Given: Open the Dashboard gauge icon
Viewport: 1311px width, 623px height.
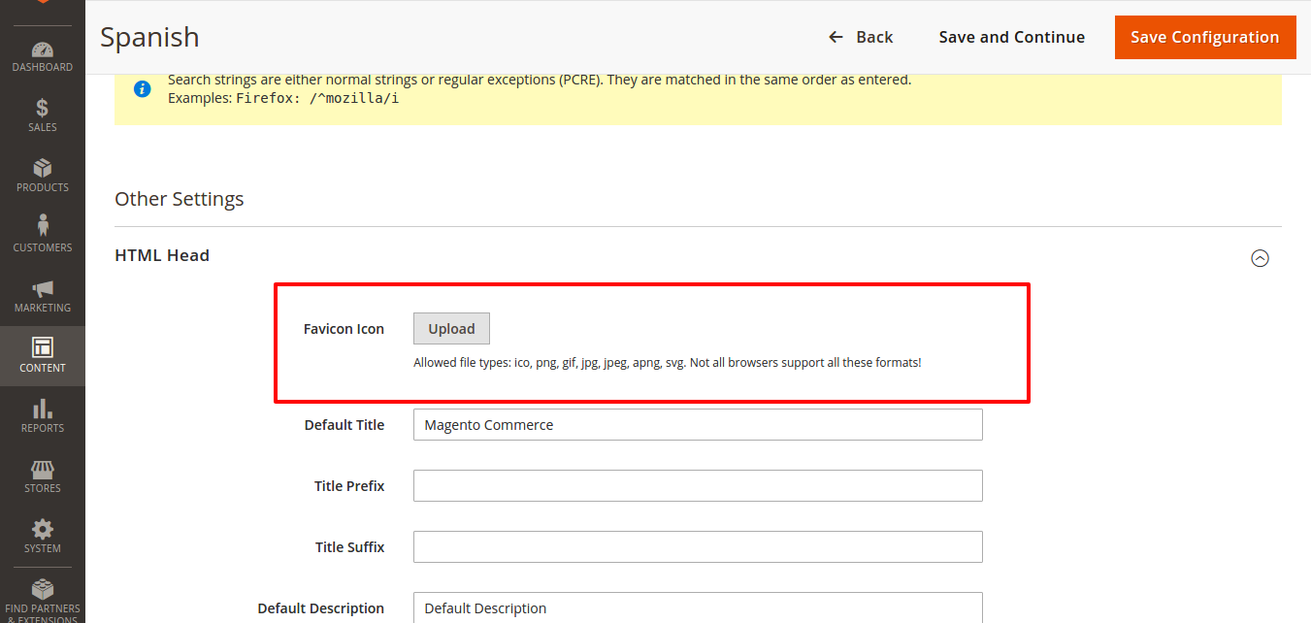Looking at the screenshot, I should [x=42, y=49].
